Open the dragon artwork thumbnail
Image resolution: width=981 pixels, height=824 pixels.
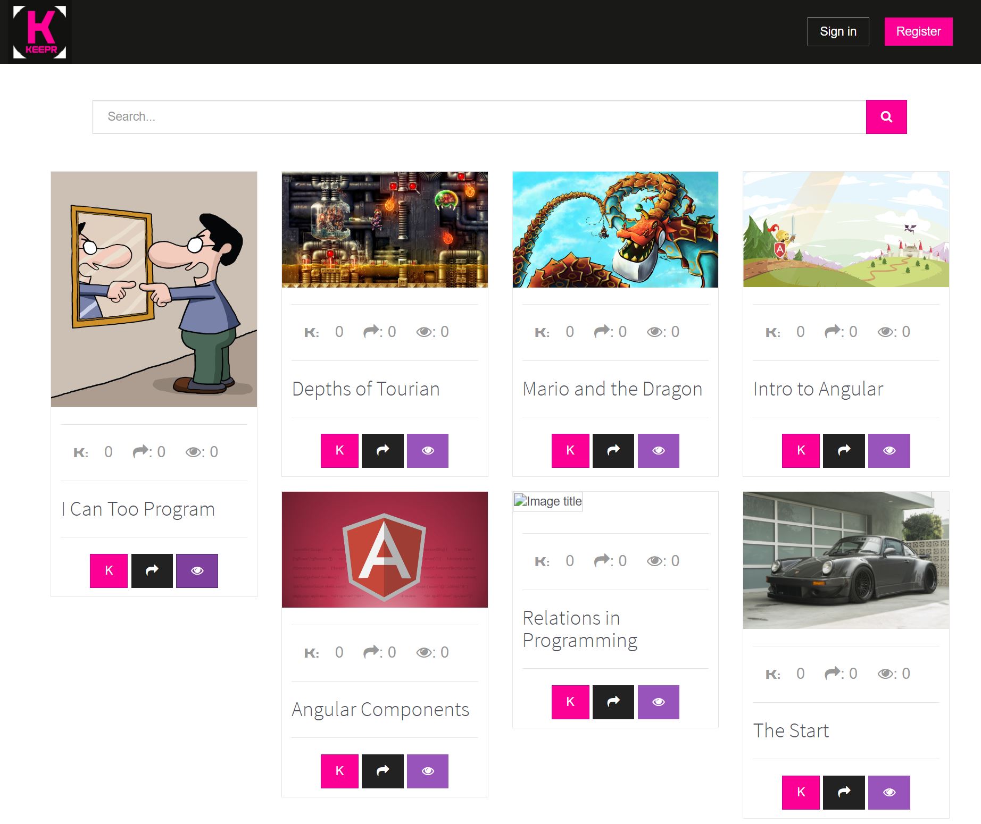[616, 230]
